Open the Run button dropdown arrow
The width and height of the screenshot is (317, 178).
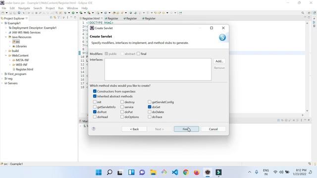[77, 13]
